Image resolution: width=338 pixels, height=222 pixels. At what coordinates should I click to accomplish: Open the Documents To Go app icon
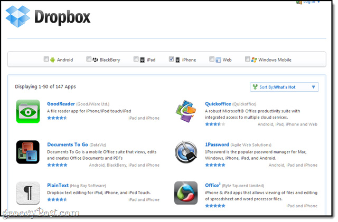coord(28,152)
